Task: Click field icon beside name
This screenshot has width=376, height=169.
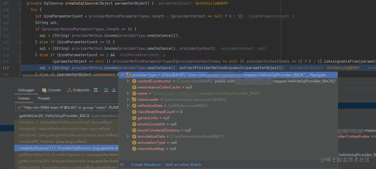Action: click(x=134, y=93)
